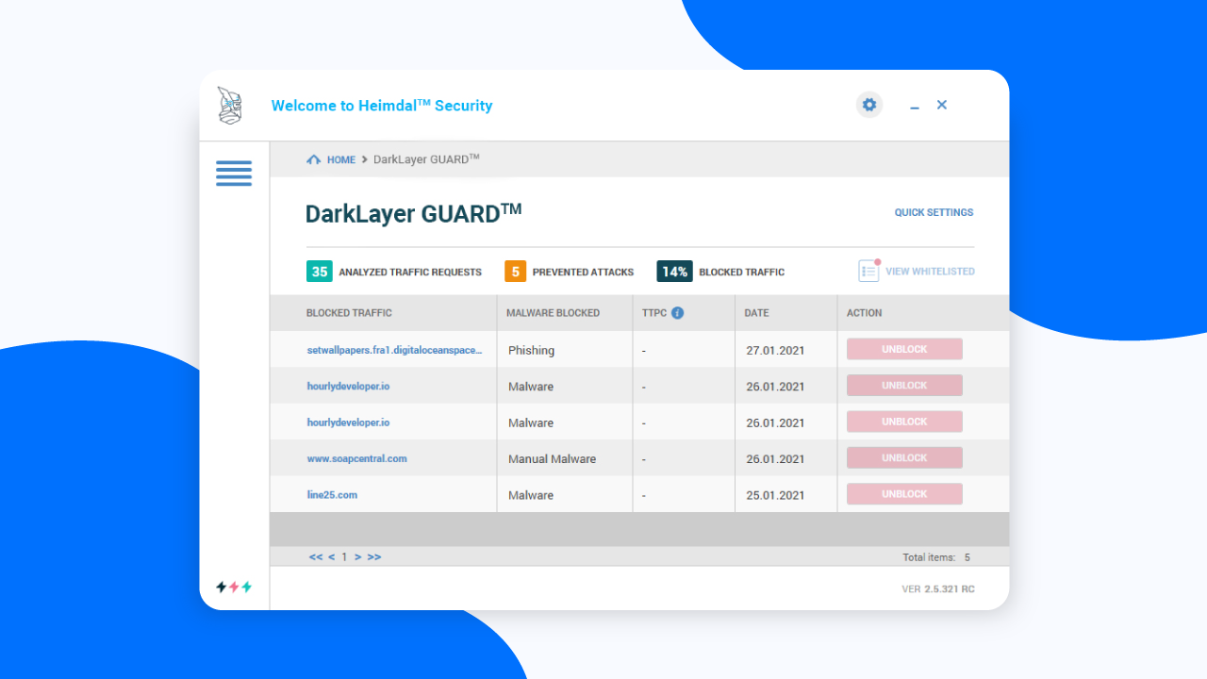1207x679 pixels.
Task: Click the 27.01.2021 date cell
Action: pos(775,350)
